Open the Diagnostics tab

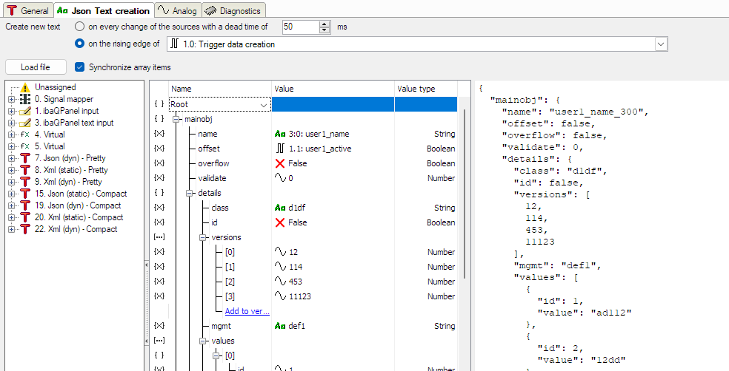[x=233, y=11]
